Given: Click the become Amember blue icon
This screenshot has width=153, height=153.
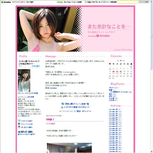Looking at the screenshot, I should pyautogui.click(x=19, y=124).
